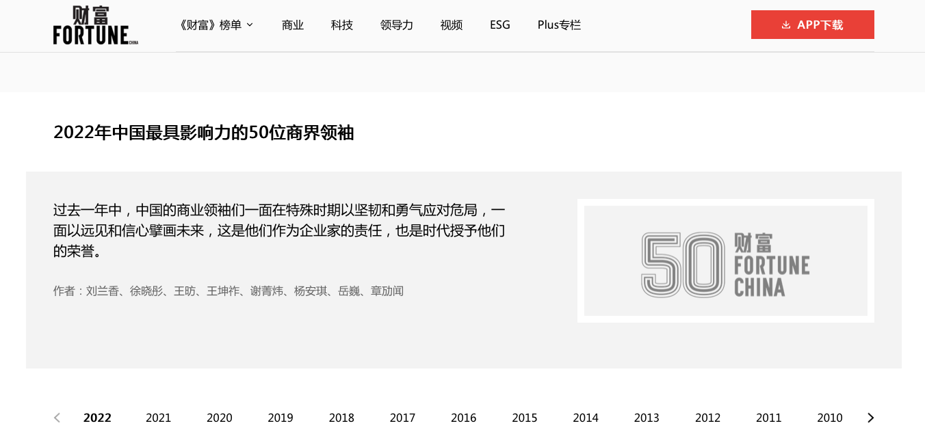Go to the 领导力 section
Screen dimensions: 925x443
(x=397, y=25)
